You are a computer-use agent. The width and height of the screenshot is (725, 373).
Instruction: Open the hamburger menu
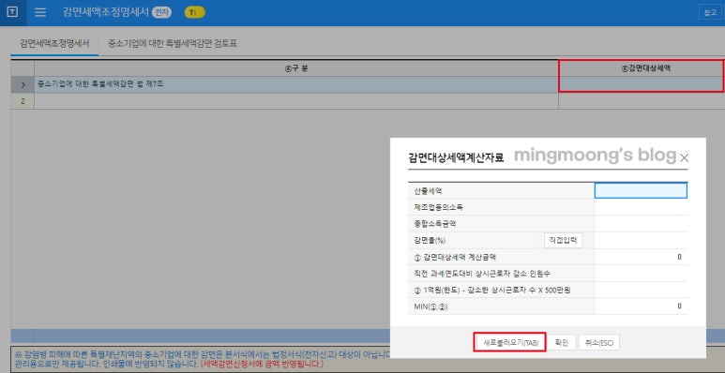(40, 12)
